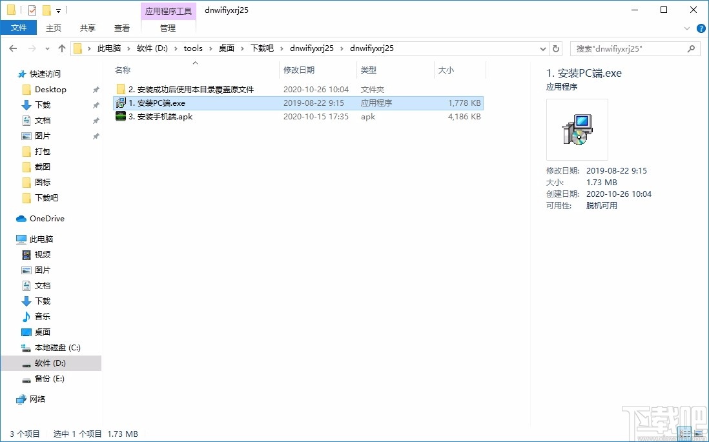
Task: Open the 网络 (Network) sidebar item
Action: tap(39, 399)
